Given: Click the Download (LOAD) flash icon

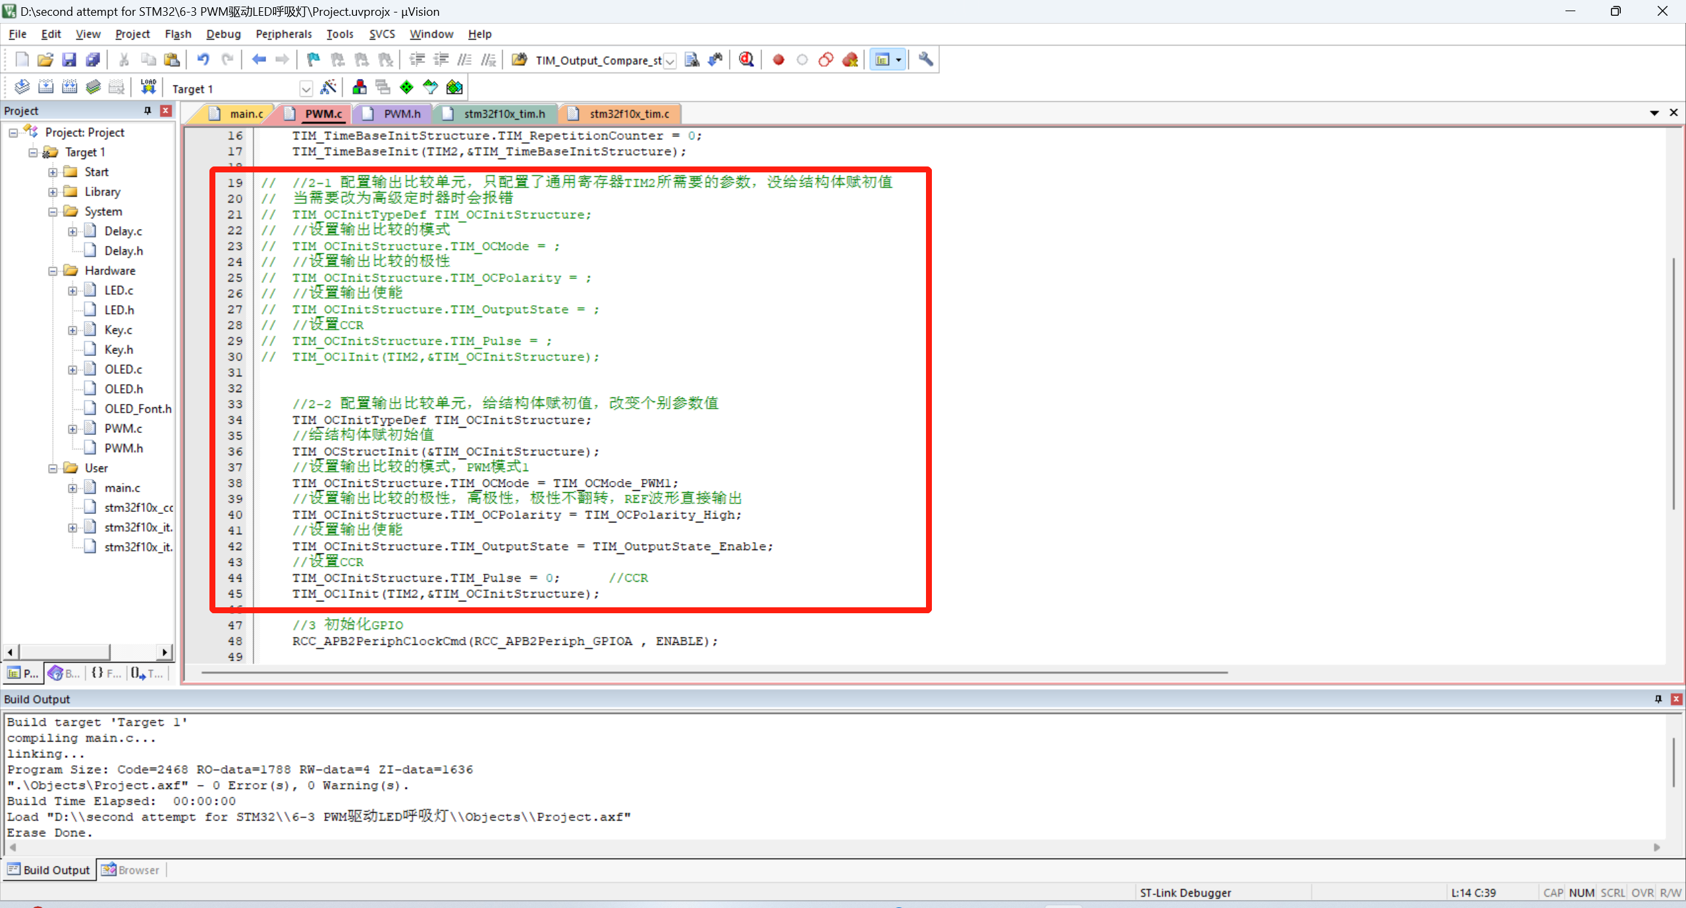Looking at the screenshot, I should (148, 87).
